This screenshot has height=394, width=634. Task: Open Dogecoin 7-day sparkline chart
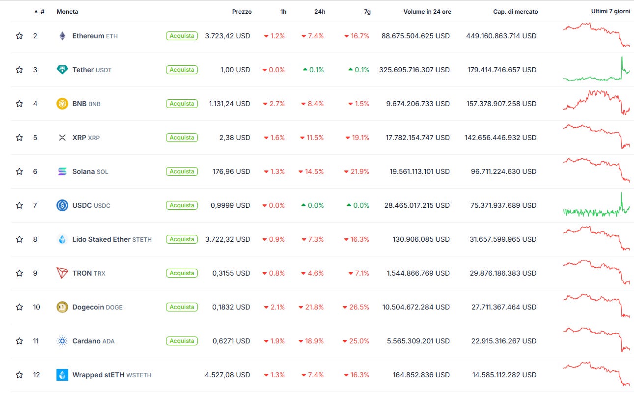click(x=596, y=306)
